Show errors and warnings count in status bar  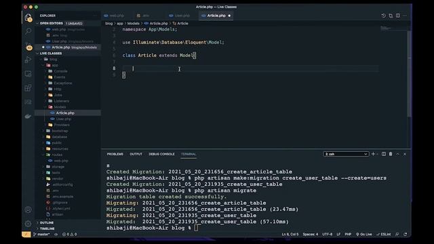tap(69, 235)
